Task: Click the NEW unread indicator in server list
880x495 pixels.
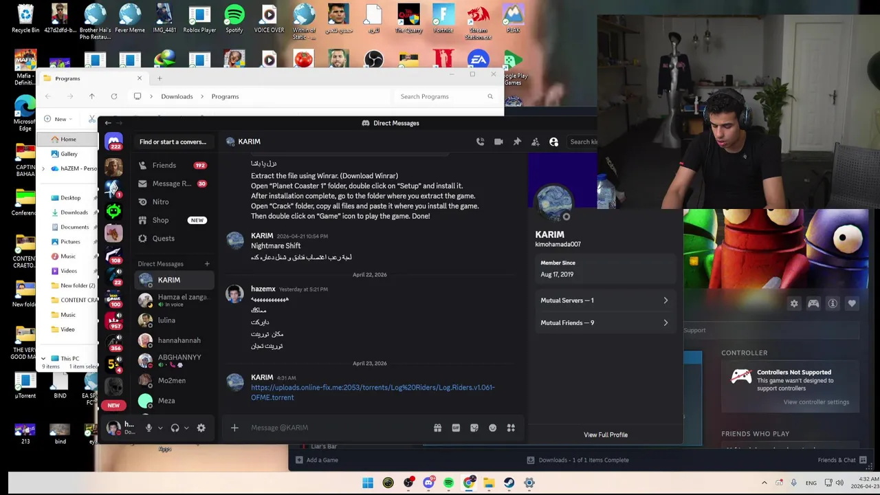Action: (x=113, y=406)
